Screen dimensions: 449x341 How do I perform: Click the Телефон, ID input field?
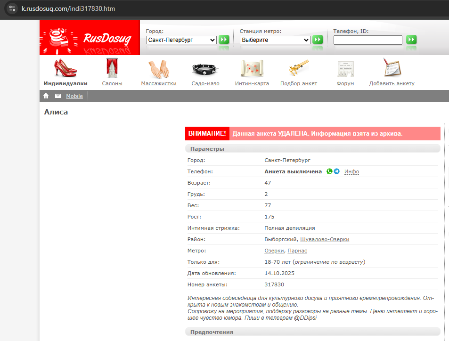(367, 40)
